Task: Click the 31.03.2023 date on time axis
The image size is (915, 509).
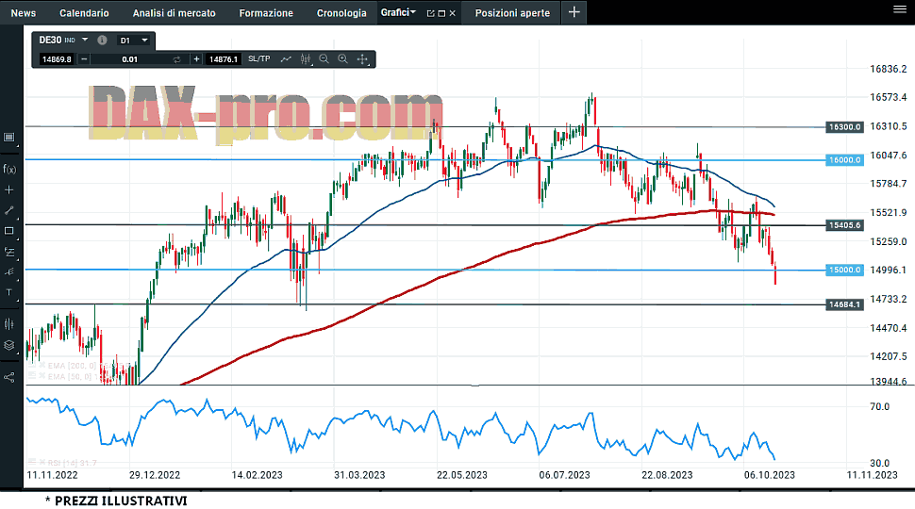Action: (x=359, y=475)
